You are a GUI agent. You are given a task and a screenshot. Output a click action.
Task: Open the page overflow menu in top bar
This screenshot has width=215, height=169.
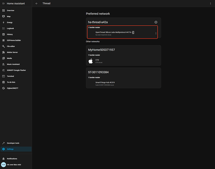pos(211,3)
